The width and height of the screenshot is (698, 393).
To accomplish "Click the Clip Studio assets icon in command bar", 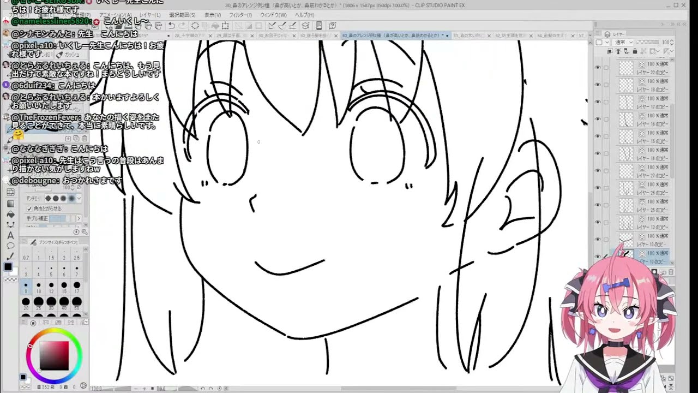I will click(305, 26).
